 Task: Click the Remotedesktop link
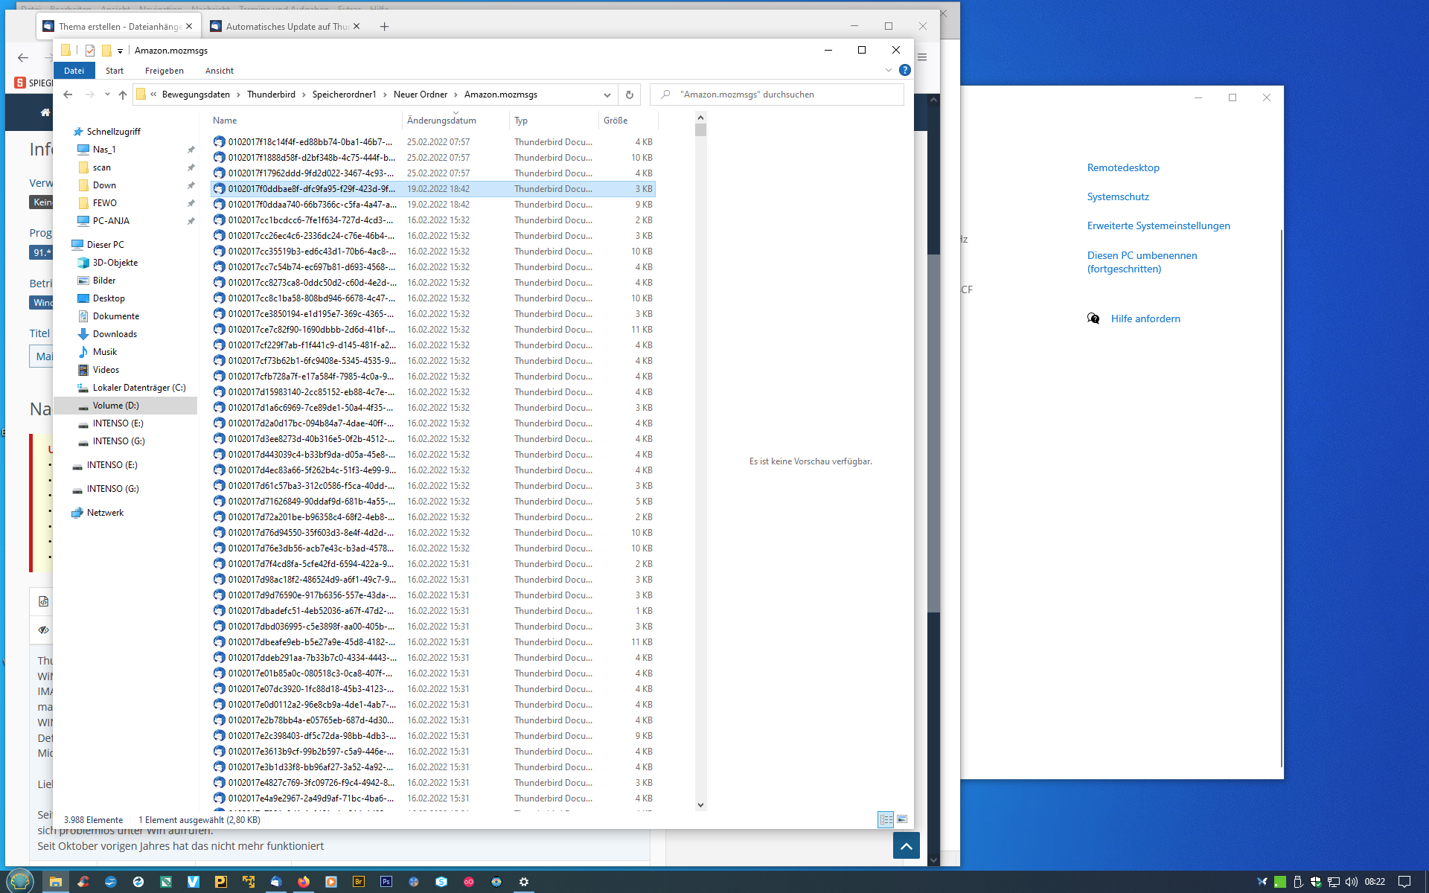click(1123, 167)
